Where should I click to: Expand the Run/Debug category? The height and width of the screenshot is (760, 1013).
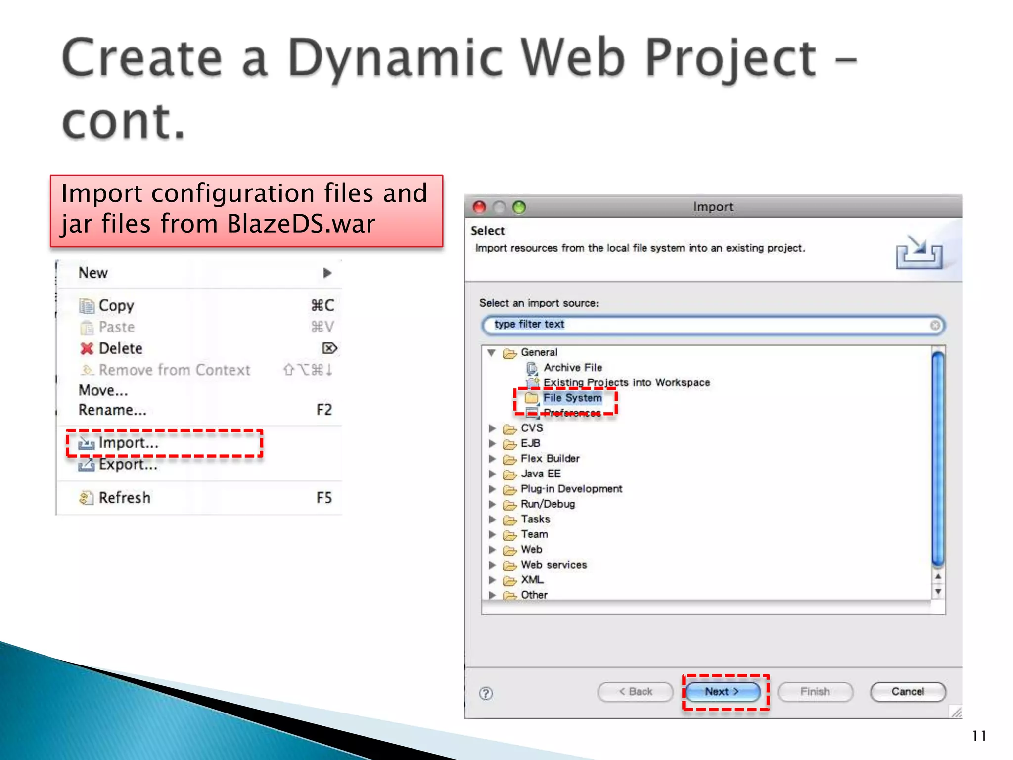(492, 504)
